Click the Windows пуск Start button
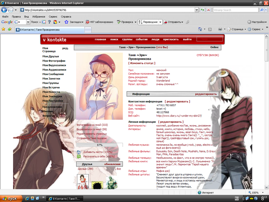The width and height of the screenshot is (269, 202). click(x=11, y=199)
